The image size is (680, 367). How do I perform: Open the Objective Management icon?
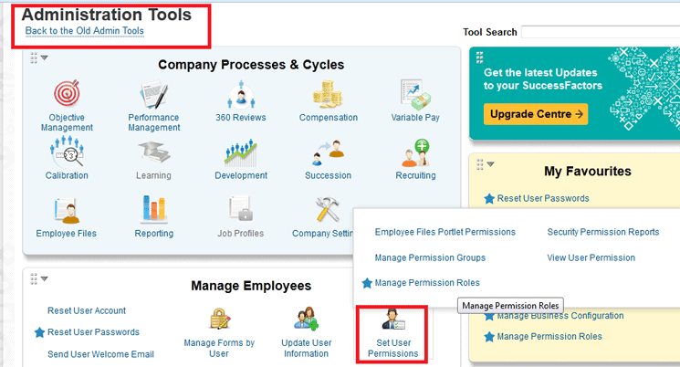click(67, 95)
